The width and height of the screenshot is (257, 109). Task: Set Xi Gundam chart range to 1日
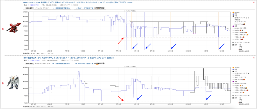click(240, 98)
